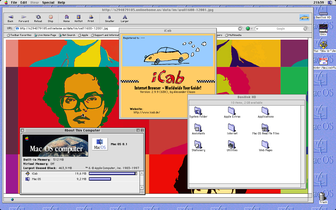
Task: Open the Hotlist
Action: point(78,18)
